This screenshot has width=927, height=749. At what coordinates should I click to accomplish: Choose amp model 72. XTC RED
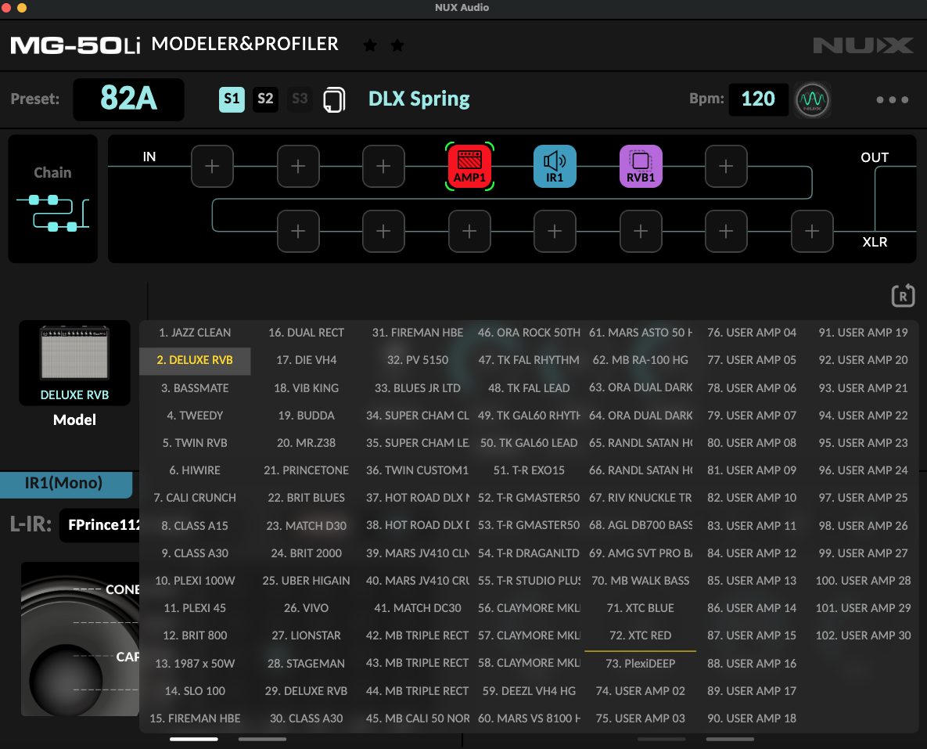coord(640,636)
